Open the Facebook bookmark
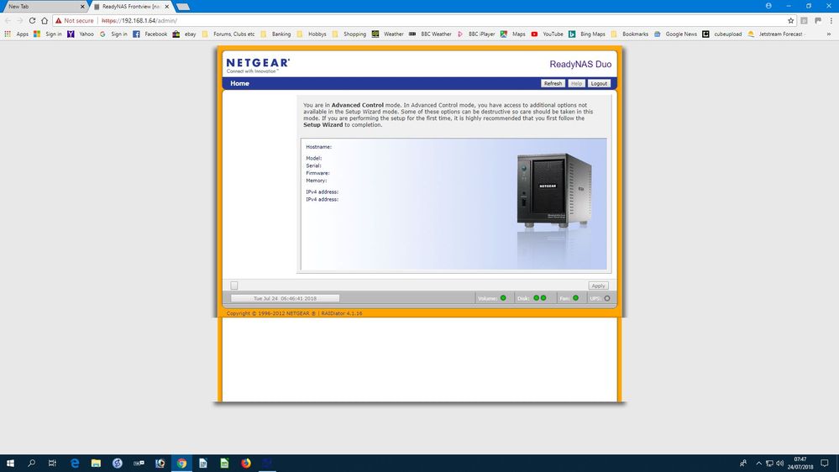 tap(149, 34)
